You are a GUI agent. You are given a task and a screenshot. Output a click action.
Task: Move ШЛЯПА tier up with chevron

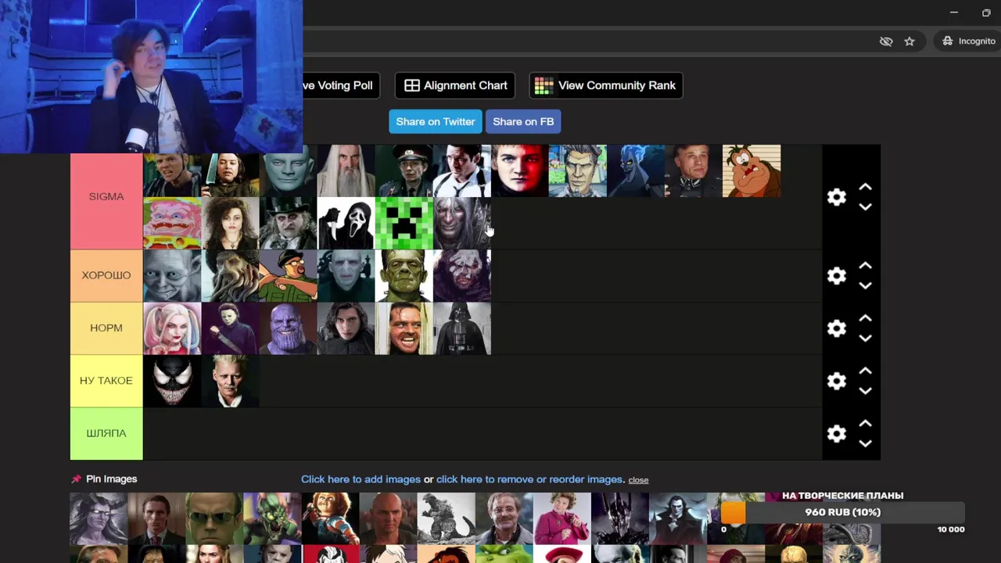(865, 424)
